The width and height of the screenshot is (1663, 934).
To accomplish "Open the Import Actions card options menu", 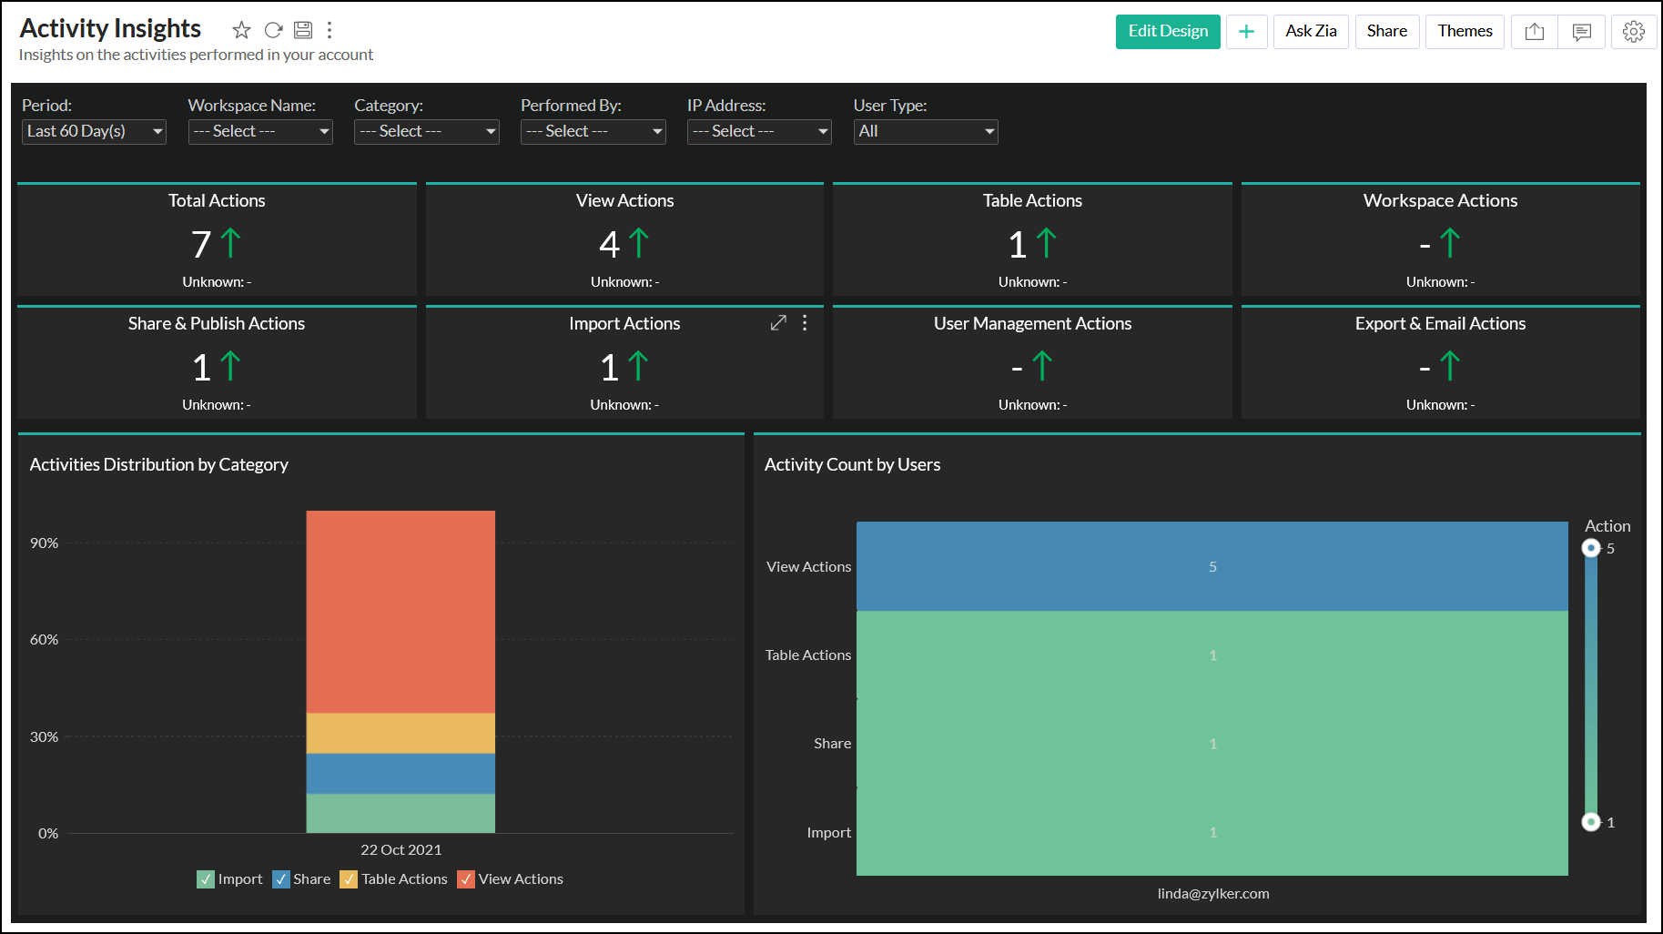I will click(804, 322).
